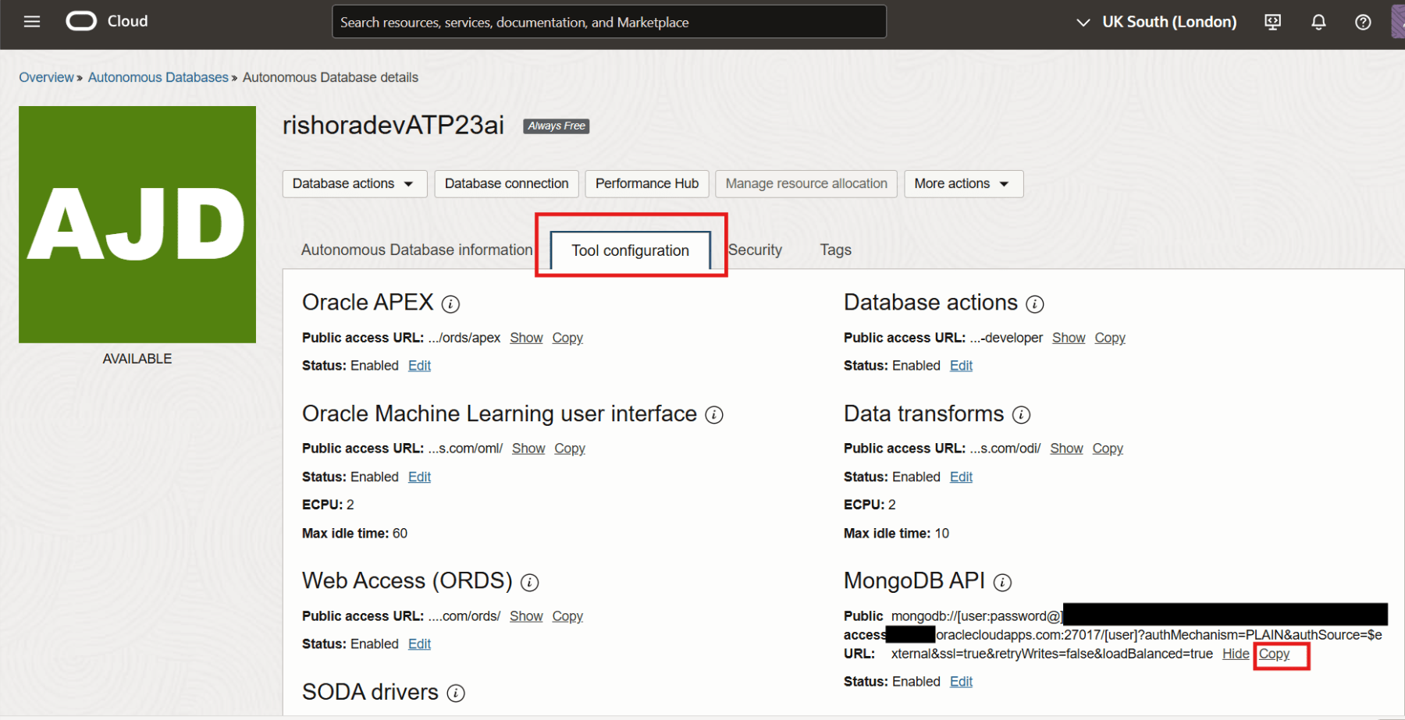Expand the More actions dropdown

[x=962, y=184]
